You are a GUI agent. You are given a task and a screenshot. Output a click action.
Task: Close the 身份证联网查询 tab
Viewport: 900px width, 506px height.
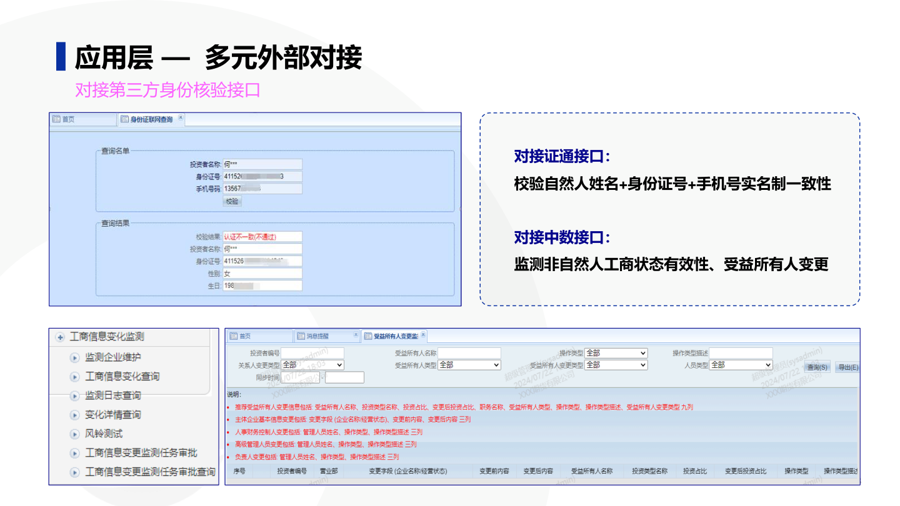[x=181, y=117]
